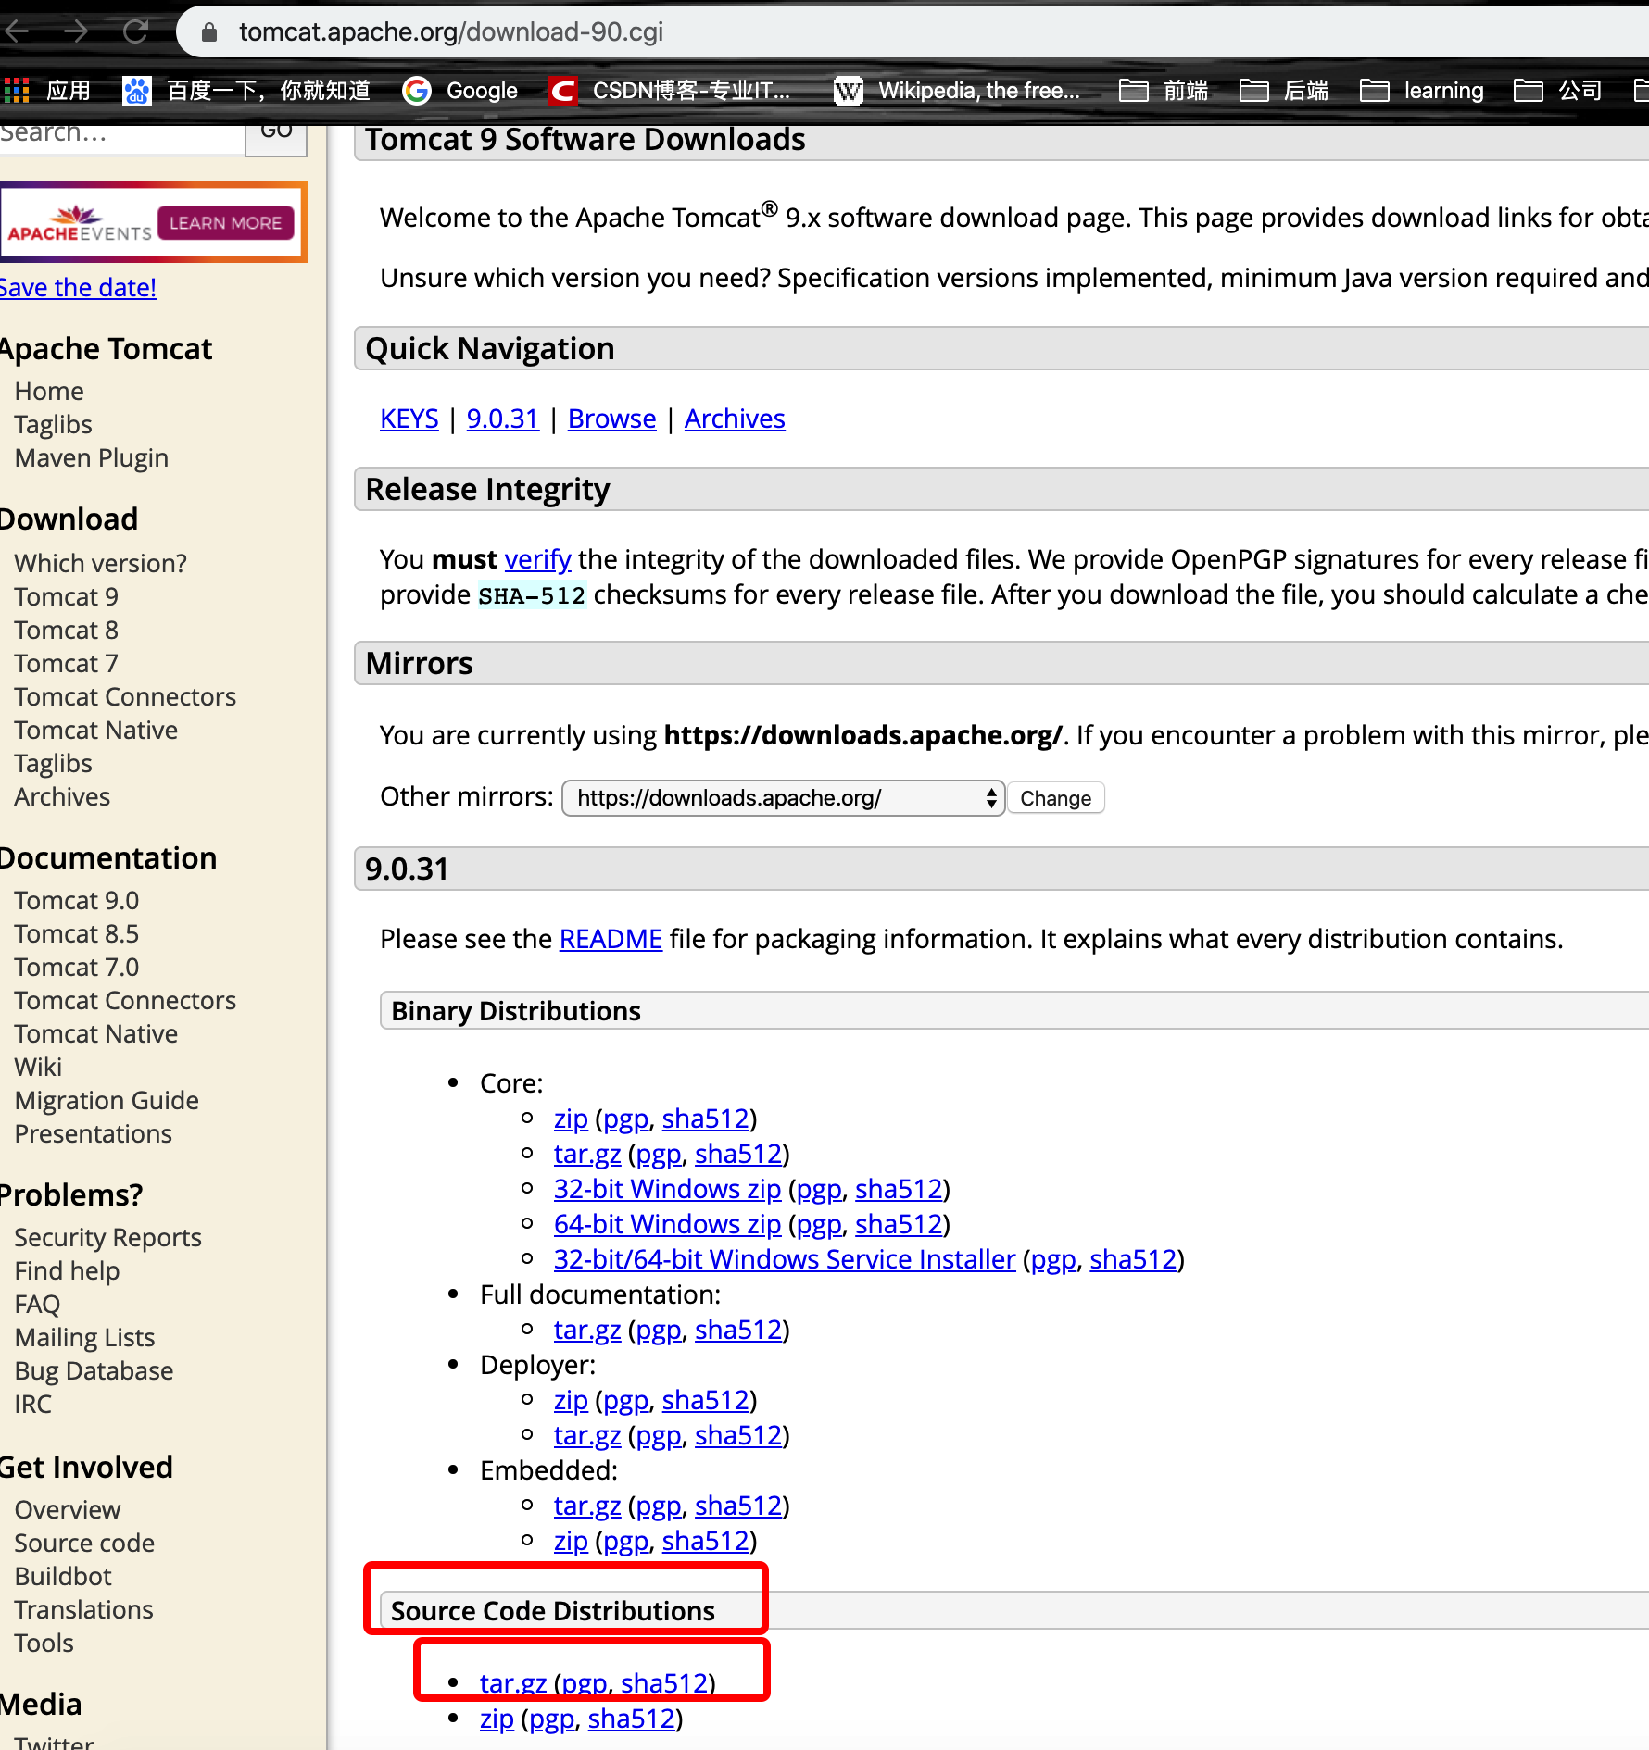Click the browser back arrow

point(15,31)
